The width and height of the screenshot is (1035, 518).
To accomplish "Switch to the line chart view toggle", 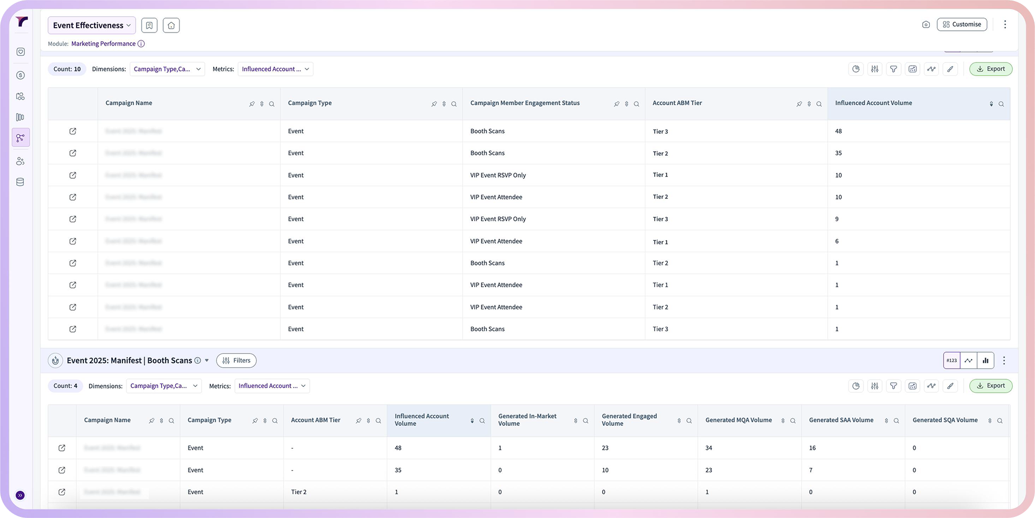I will tap(968, 360).
